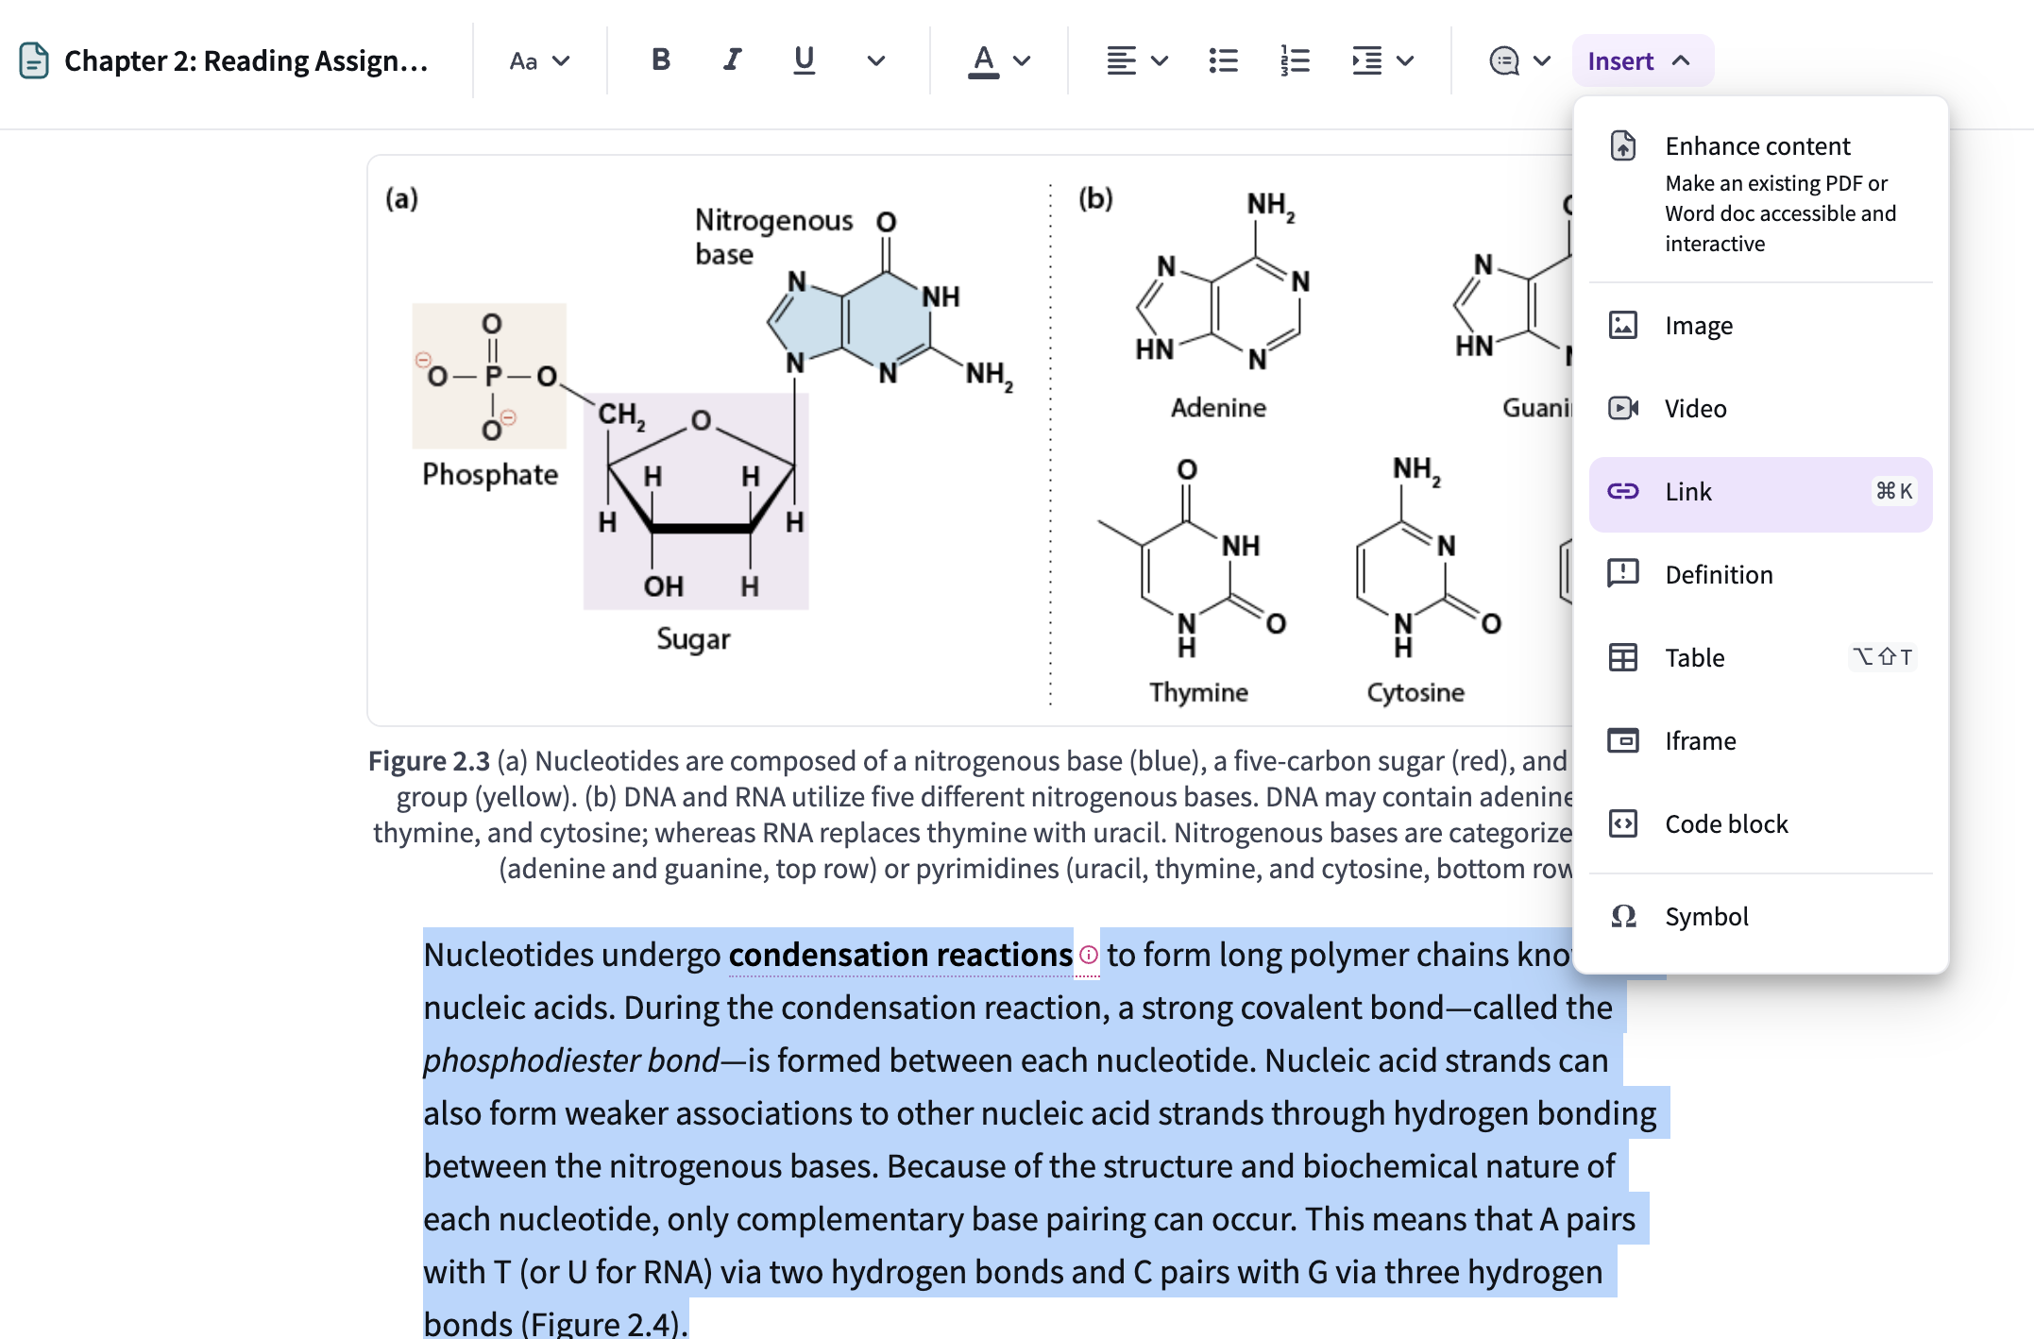Select Video in the Insert menu
Image resolution: width=2034 pixels, height=1339 pixels.
(1760, 409)
